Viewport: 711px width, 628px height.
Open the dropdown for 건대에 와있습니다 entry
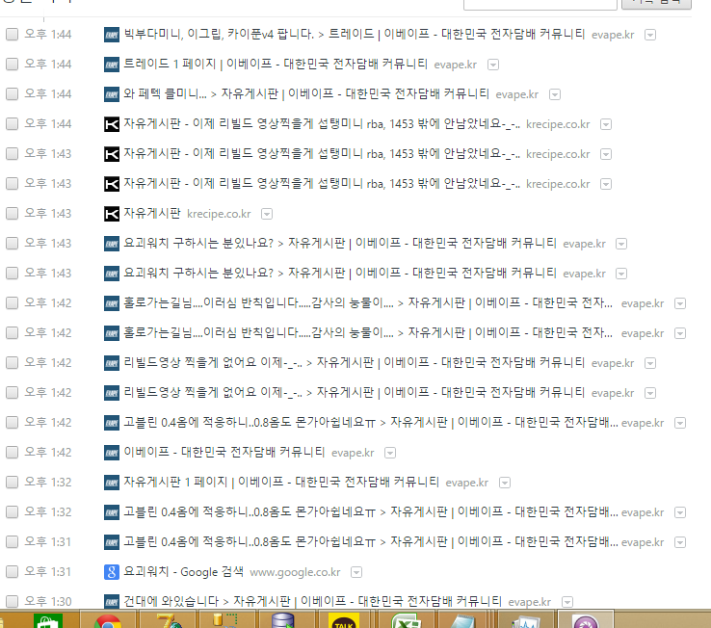pos(566,602)
